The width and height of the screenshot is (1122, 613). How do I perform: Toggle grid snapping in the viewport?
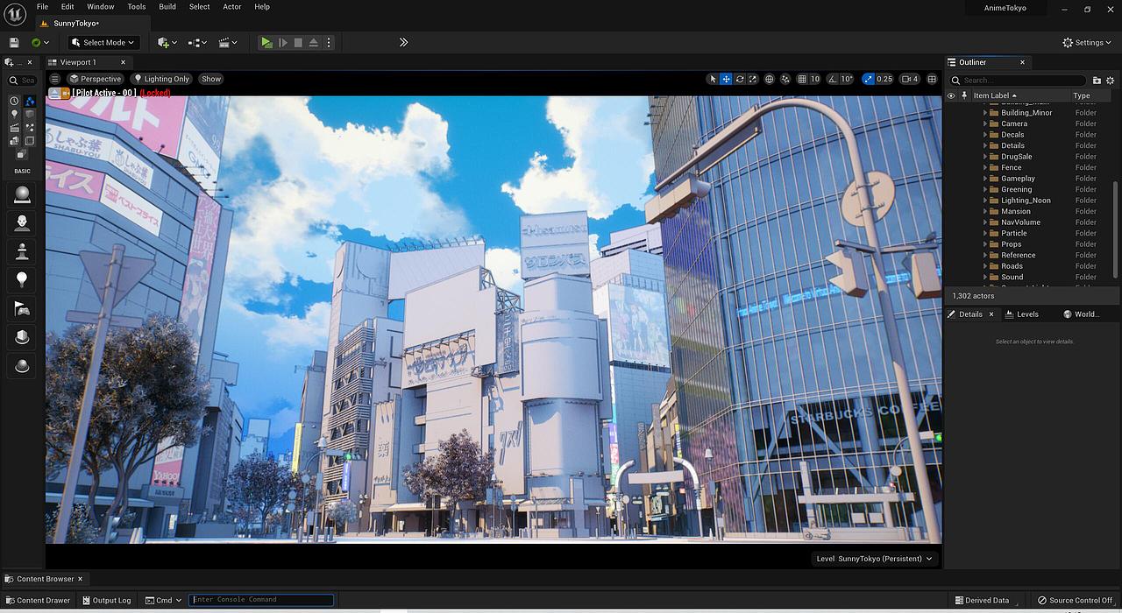pos(802,79)
